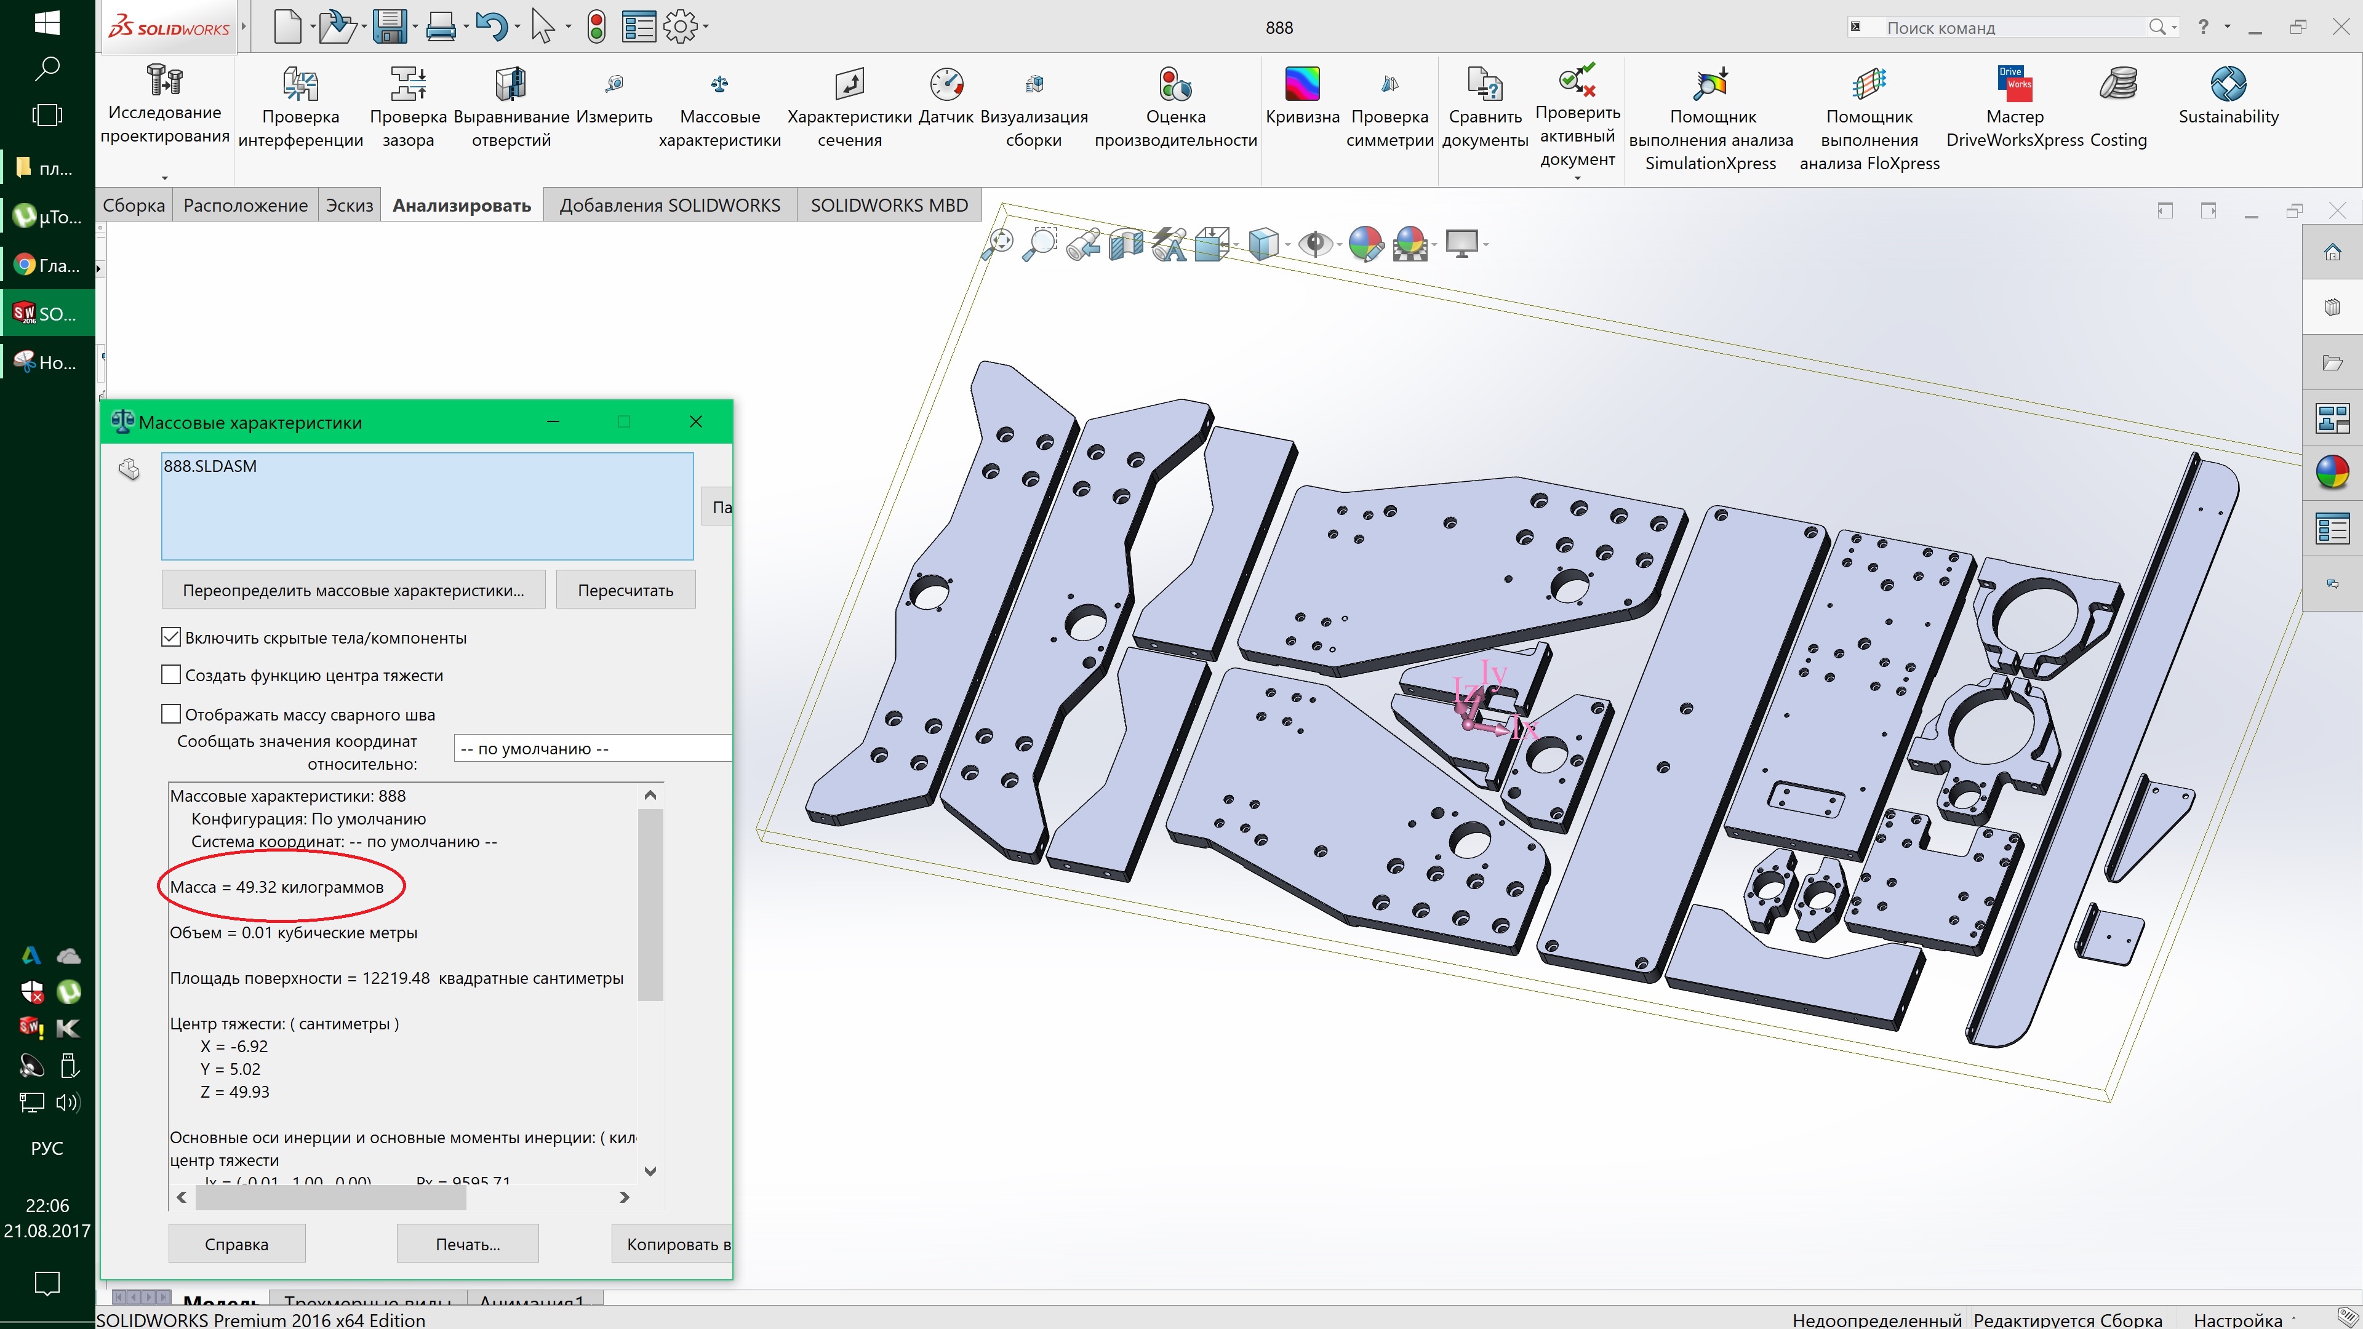This screenshot has width=2363, height=1329.
Task: Open Section Properties (Характеристики сечения) tool
Action: [x=849, y=105]
